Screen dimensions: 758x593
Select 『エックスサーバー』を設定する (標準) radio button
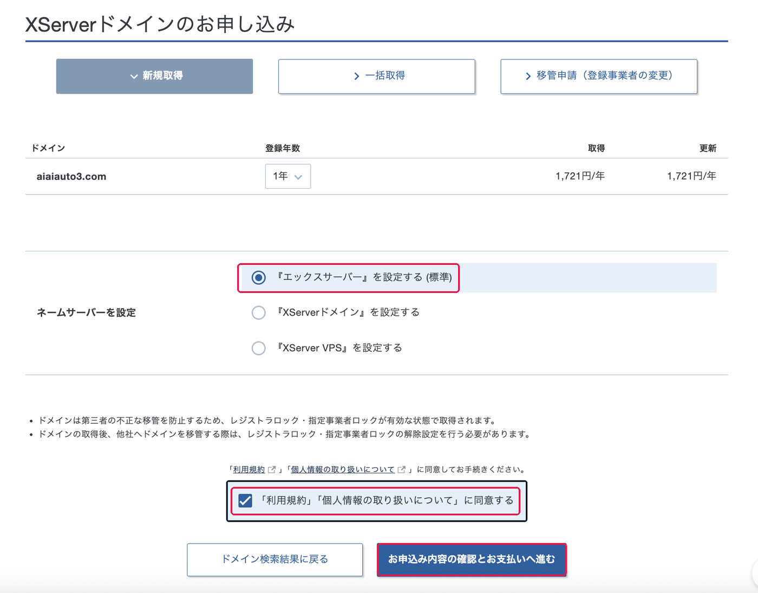coord(259,278)
